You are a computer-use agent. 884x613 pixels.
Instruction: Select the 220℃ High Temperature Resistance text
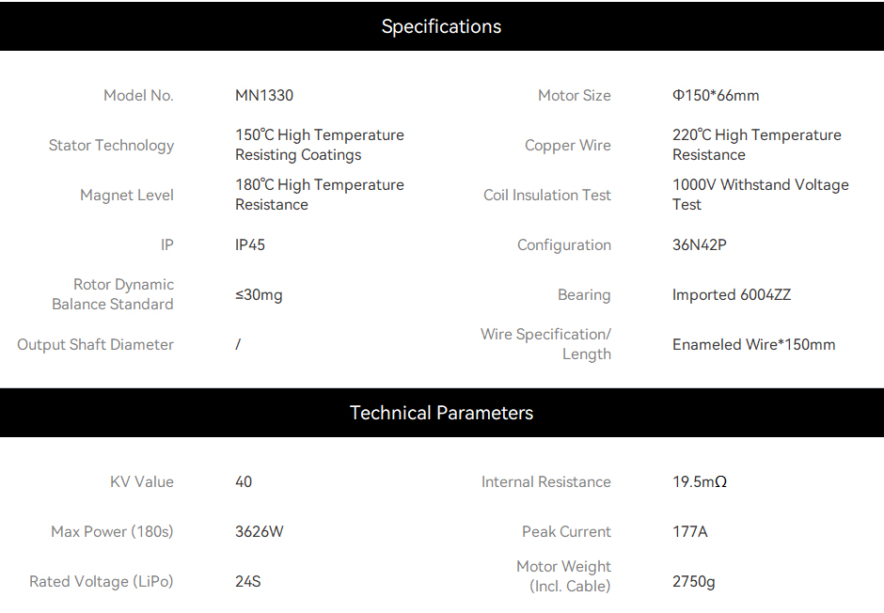757,145
